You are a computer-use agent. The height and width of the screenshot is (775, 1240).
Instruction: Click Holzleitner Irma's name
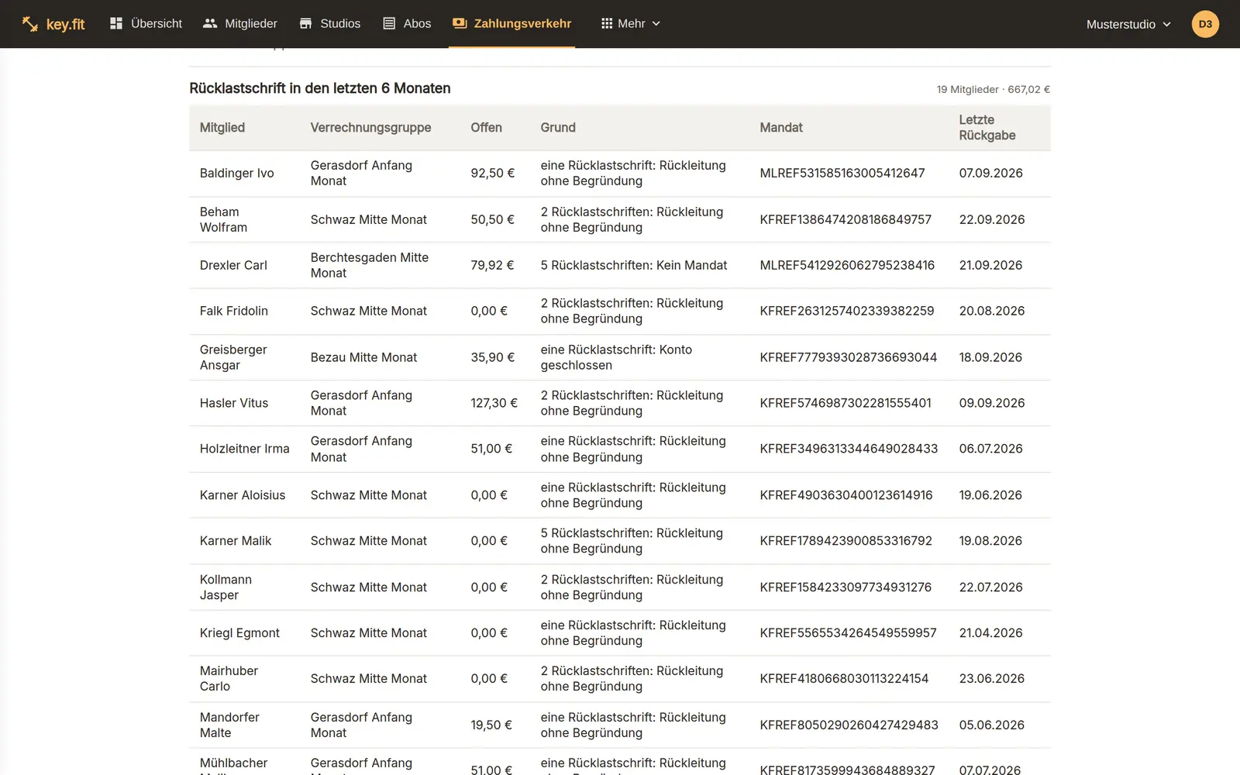pyautogui.click(x=245, y=449)
